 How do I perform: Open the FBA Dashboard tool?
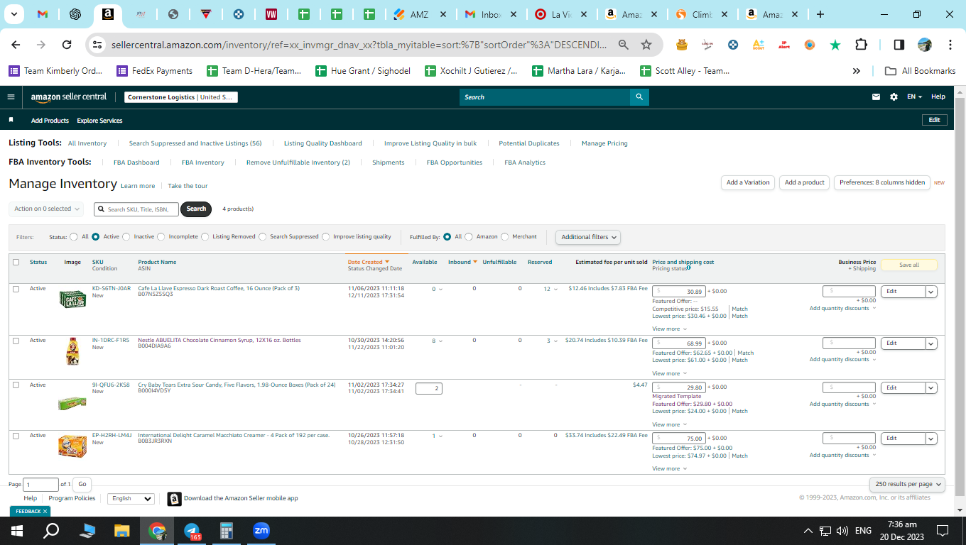[136, 163]
